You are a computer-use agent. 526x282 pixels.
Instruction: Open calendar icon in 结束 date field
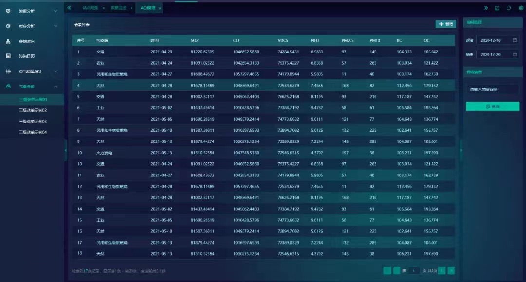click(515, 55)
